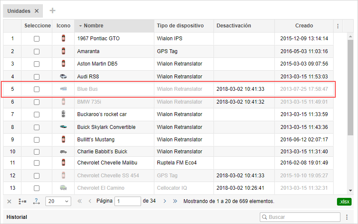Viewport: 358px width, 224px height.
Task: Select Chevrolet Chevelle SS 454 checkbox
Action: 36,176
